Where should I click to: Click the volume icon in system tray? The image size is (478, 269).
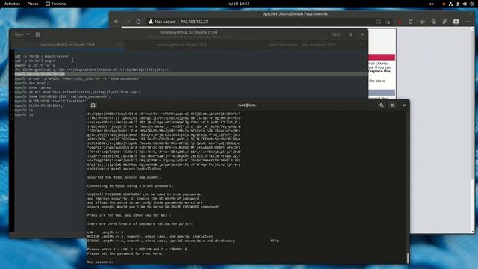tap(465, 4)
